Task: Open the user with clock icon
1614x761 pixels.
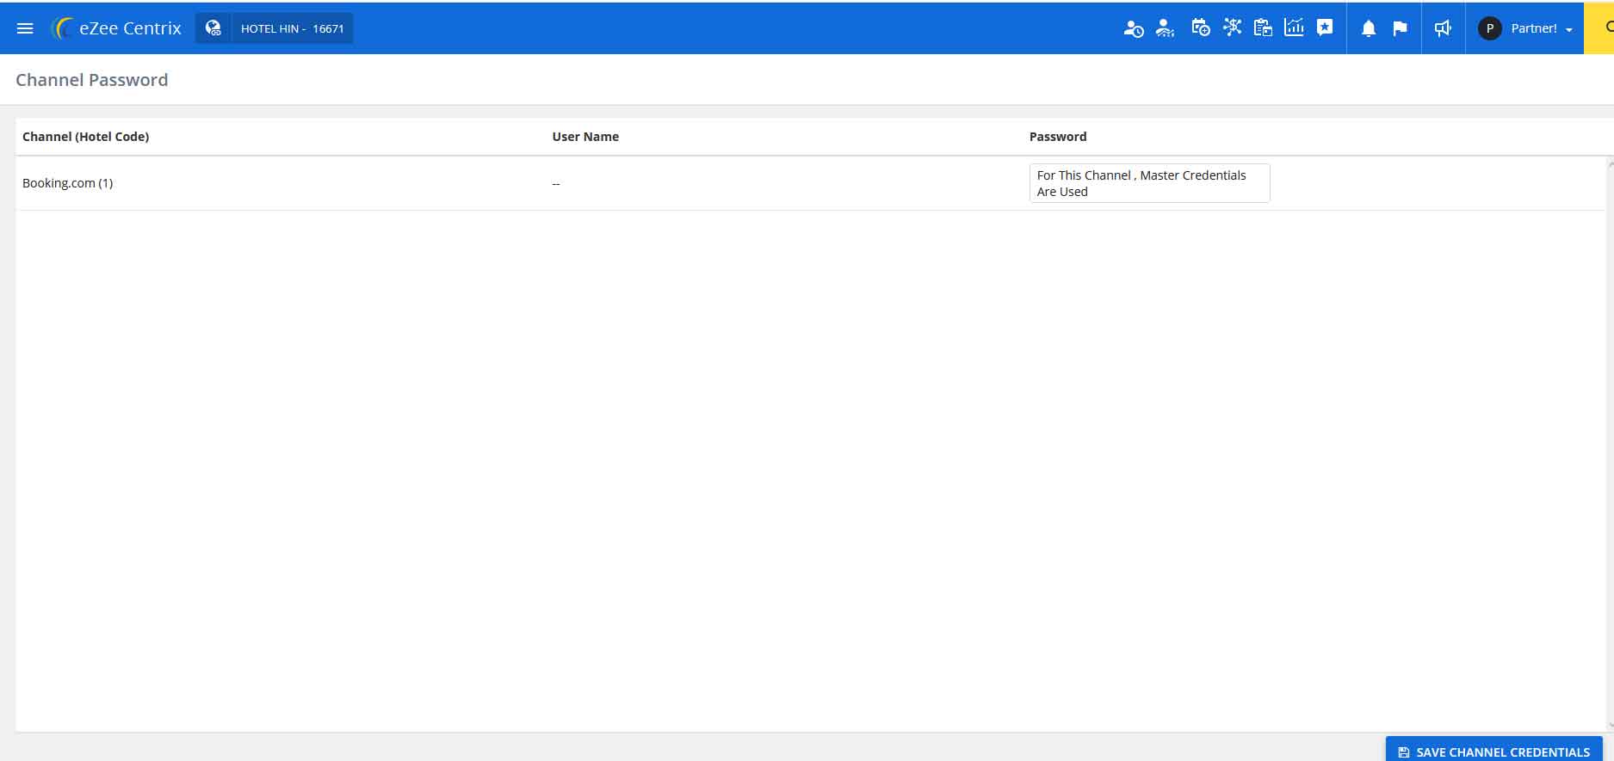Action: coord(1134,28)
